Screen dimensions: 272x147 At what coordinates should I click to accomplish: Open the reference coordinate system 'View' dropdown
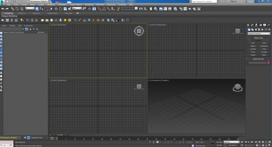77,8
